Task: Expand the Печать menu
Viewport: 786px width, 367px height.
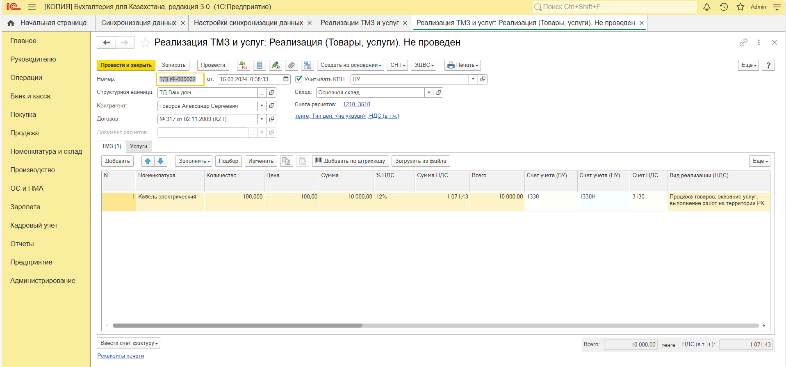Action: pyautogui.click(x=462, y=65)
